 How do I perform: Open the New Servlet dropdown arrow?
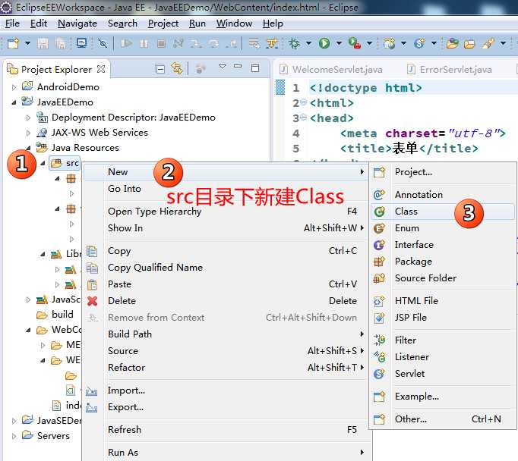[434, 43]
